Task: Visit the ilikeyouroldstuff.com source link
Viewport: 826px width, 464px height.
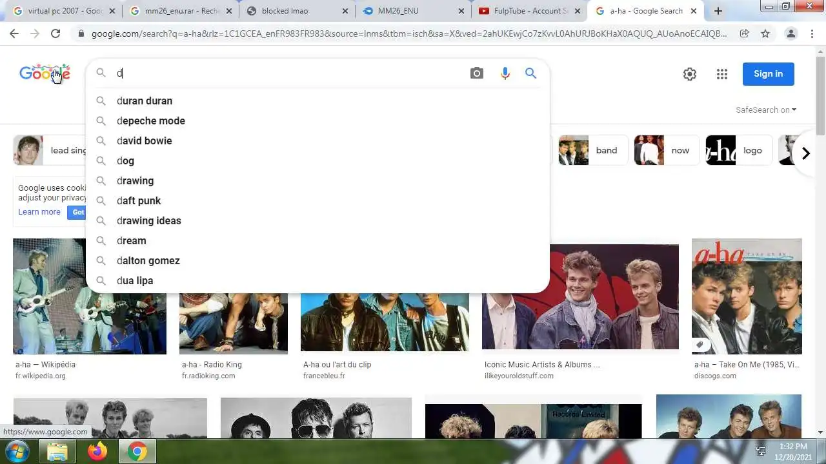Action: coord(519,376)
